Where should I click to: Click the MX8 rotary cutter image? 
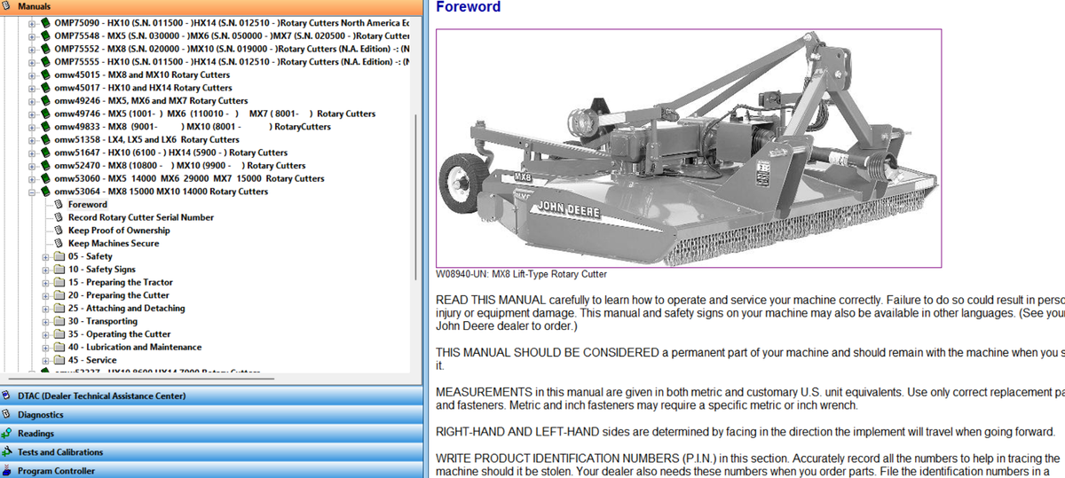pos(688,147)
